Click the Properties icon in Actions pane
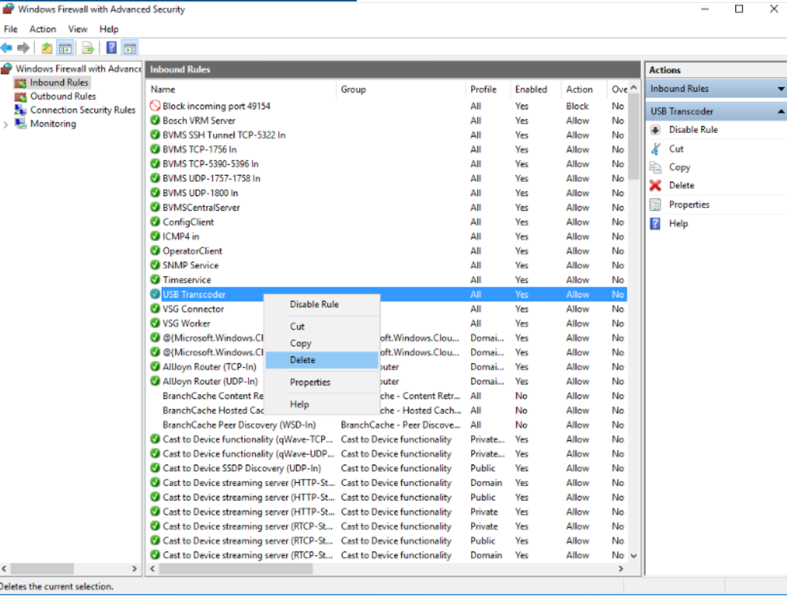This screenshot has width=787, height=596. pos(655,205)
